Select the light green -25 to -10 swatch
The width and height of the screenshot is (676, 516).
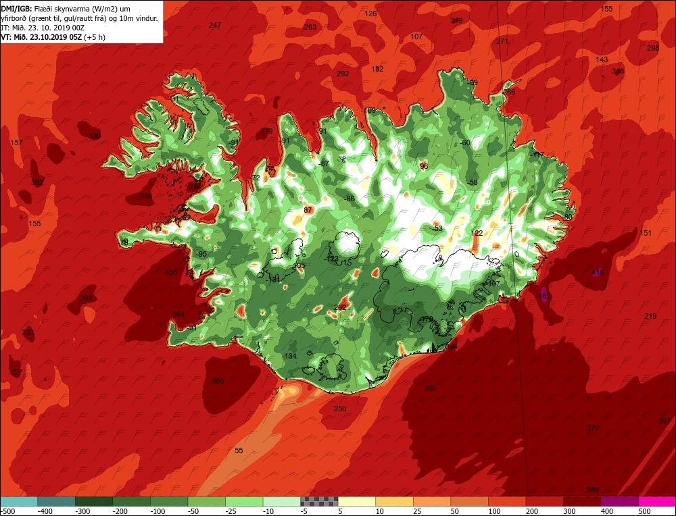244,501
